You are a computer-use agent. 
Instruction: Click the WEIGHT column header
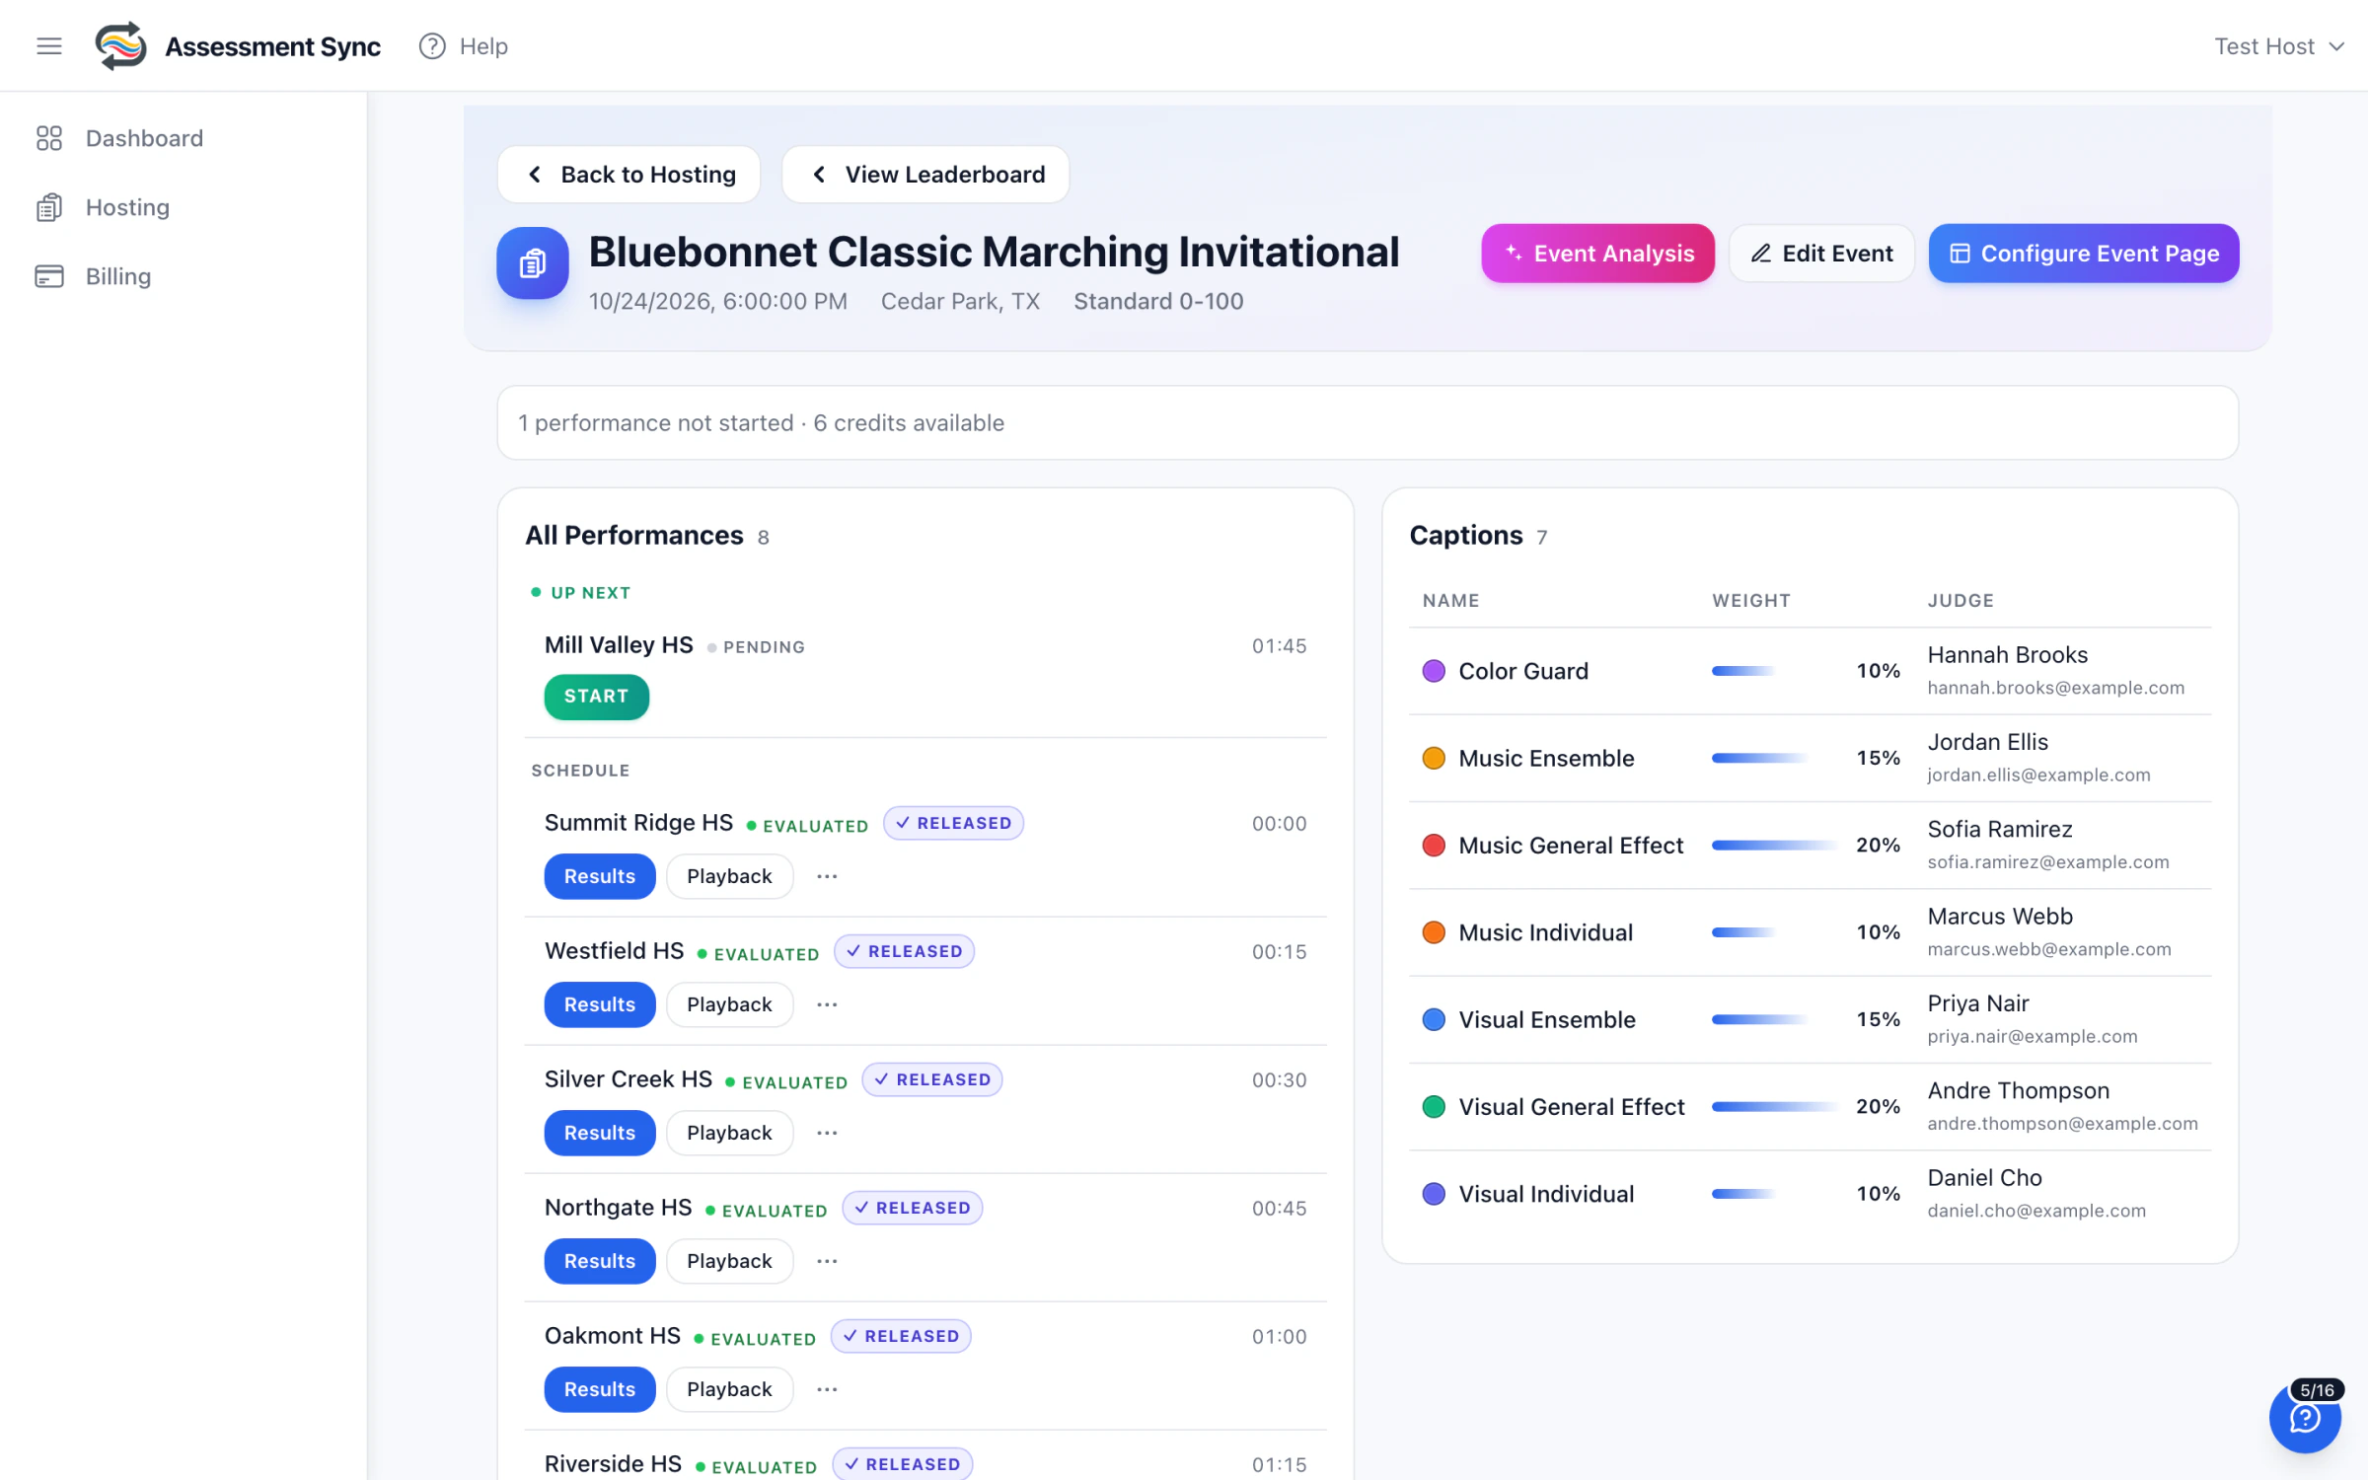coord(1751,601)
